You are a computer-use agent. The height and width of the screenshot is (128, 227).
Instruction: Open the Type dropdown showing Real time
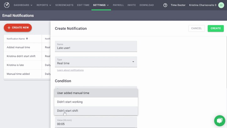(x=96, y=62)
